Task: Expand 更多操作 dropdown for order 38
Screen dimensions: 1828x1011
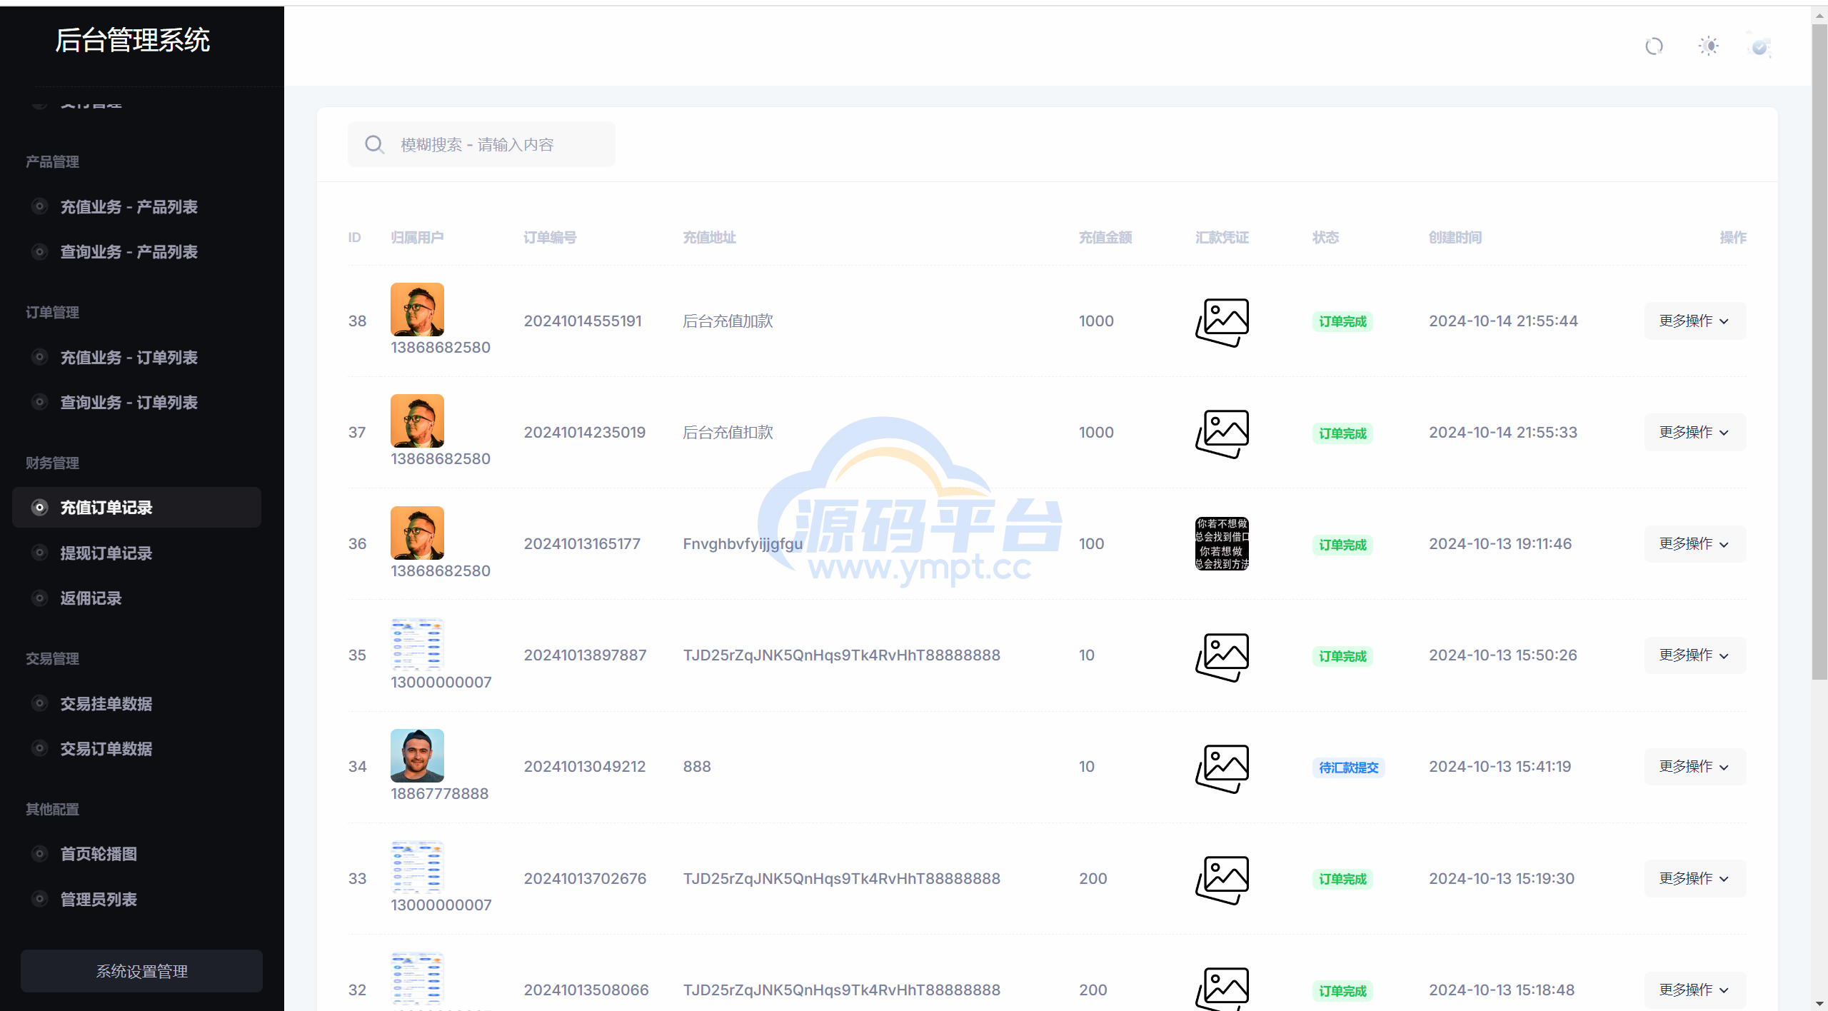Action: pyautogui.click(x=1694, y=321)
